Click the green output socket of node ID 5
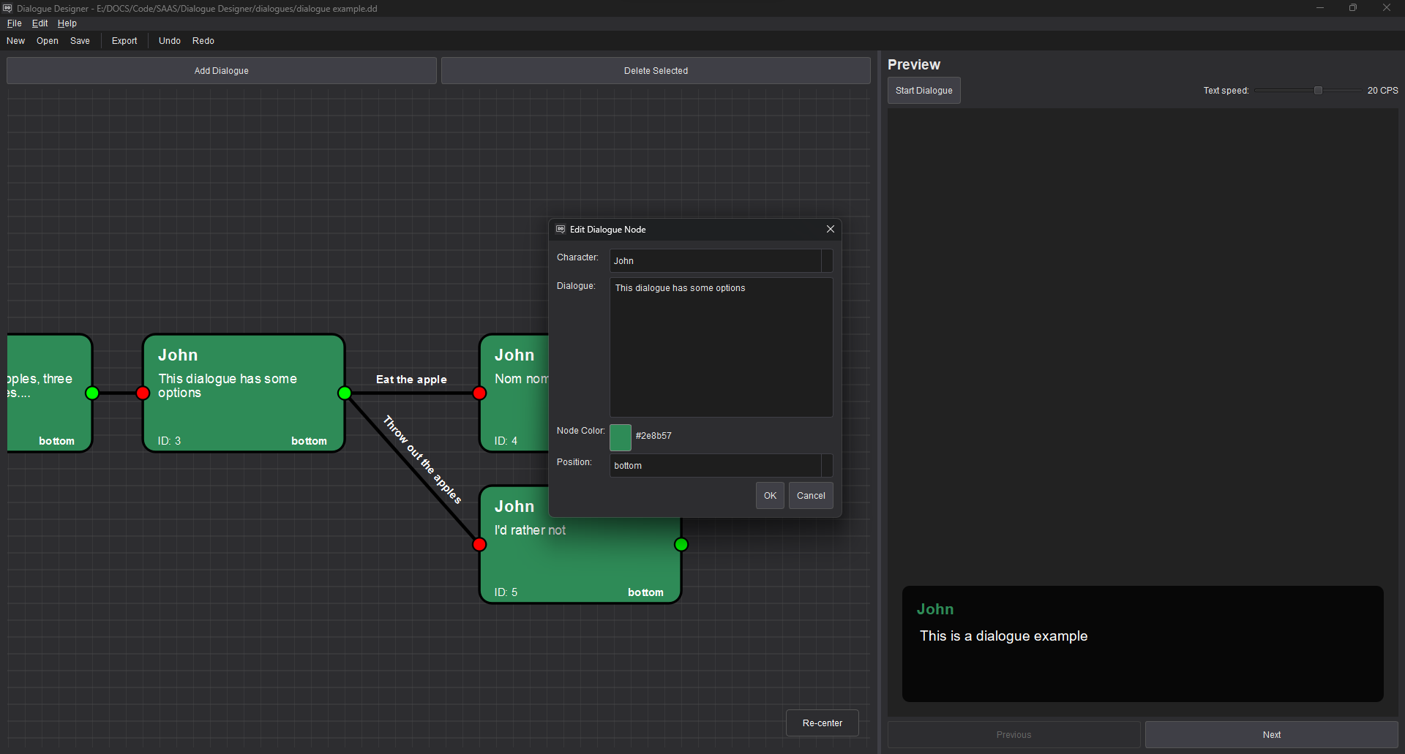Viewport: 1405px width, 754px height. [x=680, y=544]
